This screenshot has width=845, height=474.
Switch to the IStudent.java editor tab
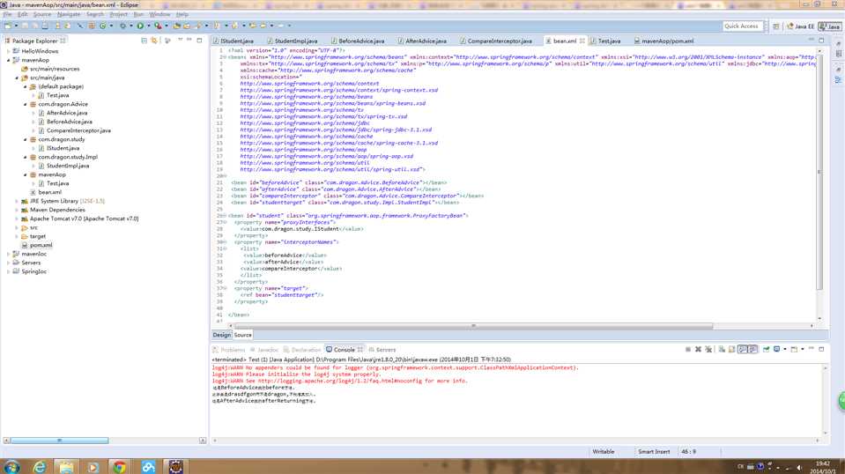(x=233, y=41)
